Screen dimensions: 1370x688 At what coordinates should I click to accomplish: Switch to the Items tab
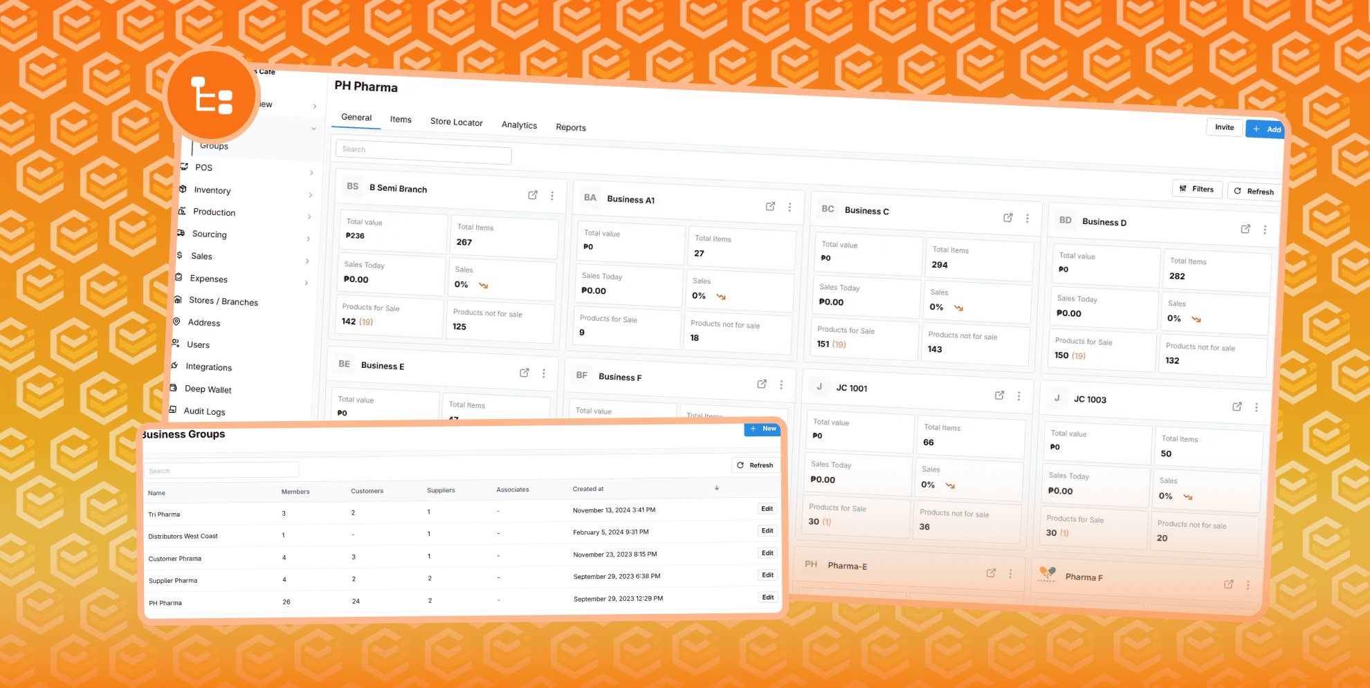tap(400, 120)
